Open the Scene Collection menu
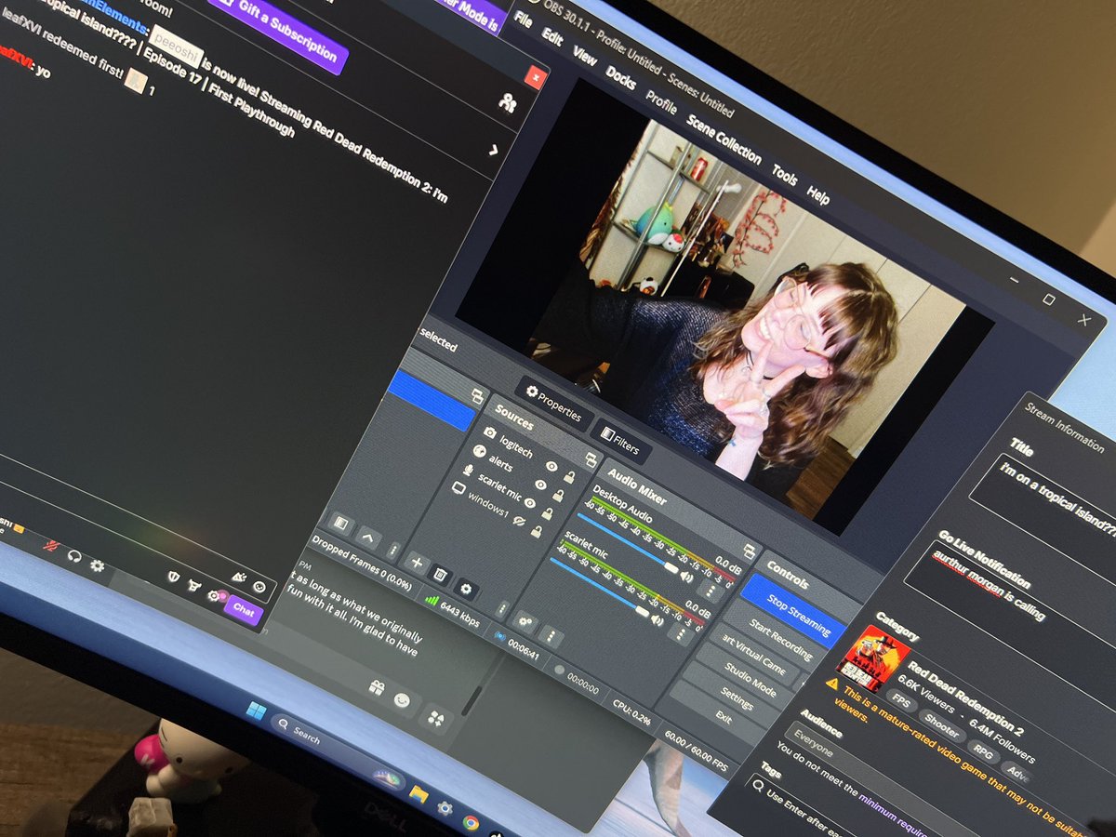 [x=724, y=139]
